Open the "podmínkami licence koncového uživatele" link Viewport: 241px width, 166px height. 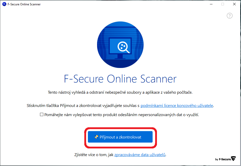177,106
